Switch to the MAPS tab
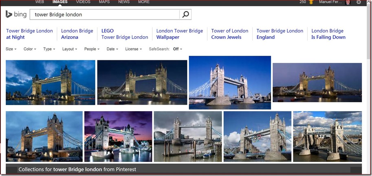372x176 pixels. click(x=104, y=2)
